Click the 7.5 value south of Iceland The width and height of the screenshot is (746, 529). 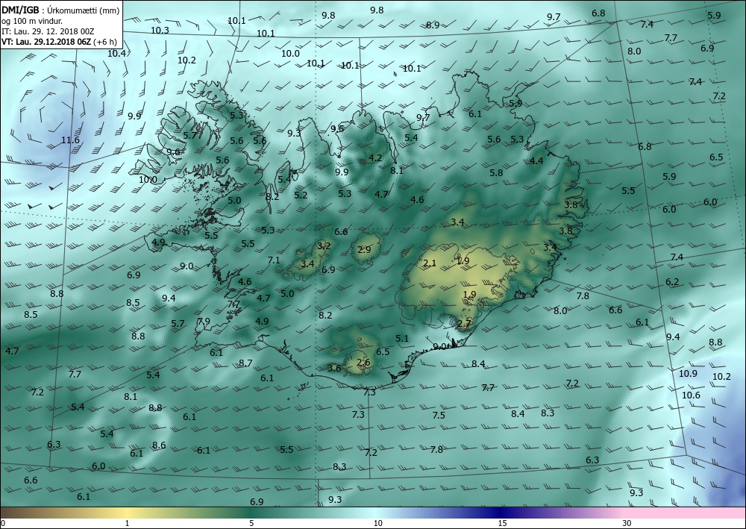[x=439, y=416]
